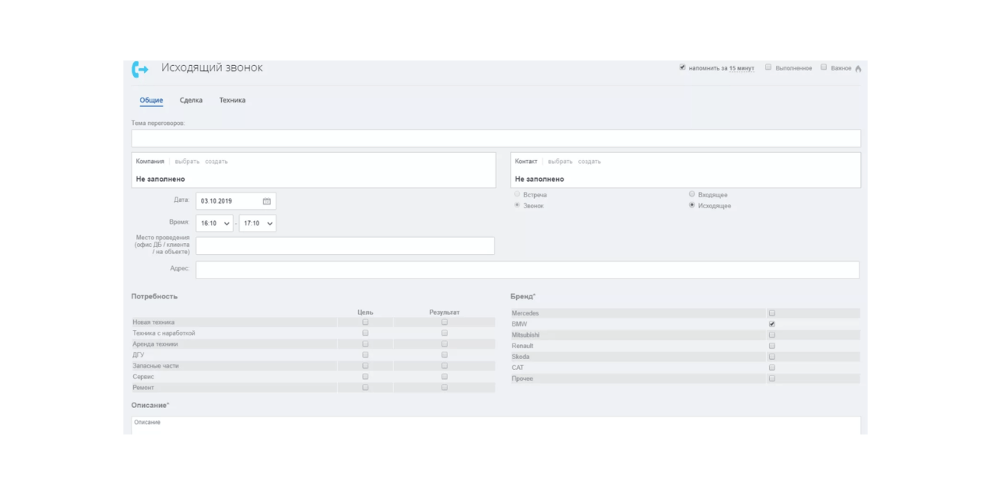This screenshot has width=991, height=495.
Task: Open the end time 17:10 dropdown
Action: tap(257, 223)
